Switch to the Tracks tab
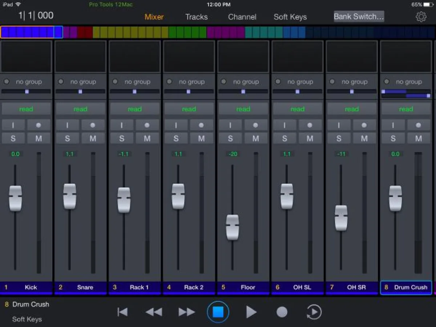The image size is (436, 327). tap(197, 17)
